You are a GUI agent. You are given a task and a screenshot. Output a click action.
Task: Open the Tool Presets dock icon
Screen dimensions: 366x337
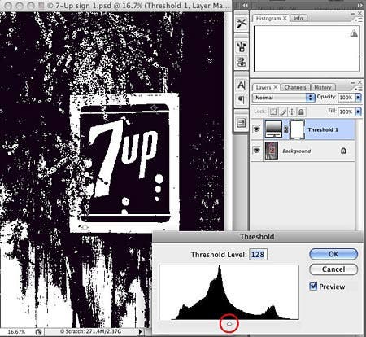pos(241,24)
